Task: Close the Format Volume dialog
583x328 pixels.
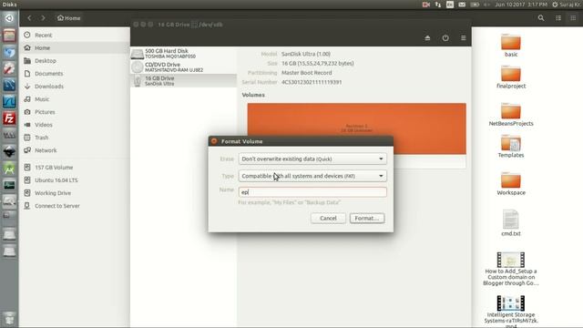Action: (x=214, y=141)
